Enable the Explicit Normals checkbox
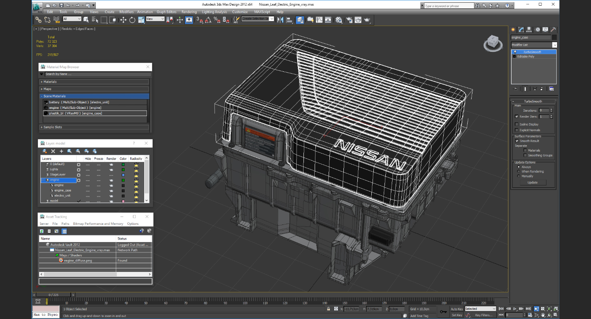 tap(516, 130)
